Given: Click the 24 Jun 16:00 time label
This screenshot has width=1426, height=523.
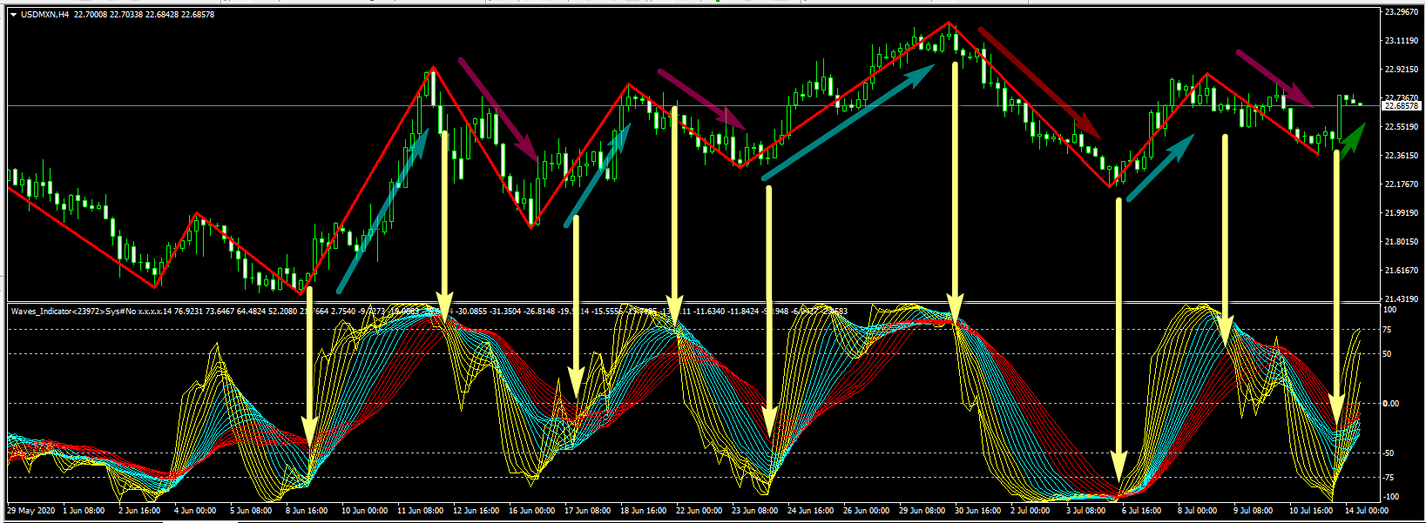Looking at the screenshot, I should (810, 511).
